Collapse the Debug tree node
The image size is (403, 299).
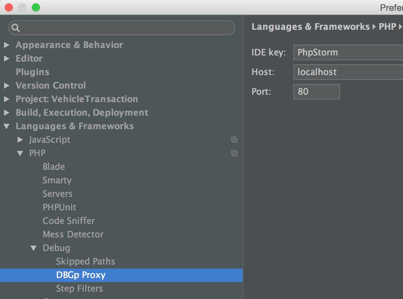click(33, 248)
